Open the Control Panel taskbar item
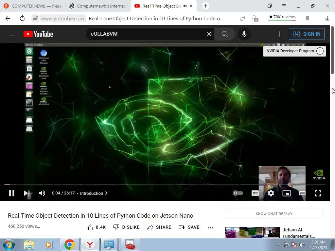This screenshot has height=251, width=335. pyautogui.click(x=109, y=244)
